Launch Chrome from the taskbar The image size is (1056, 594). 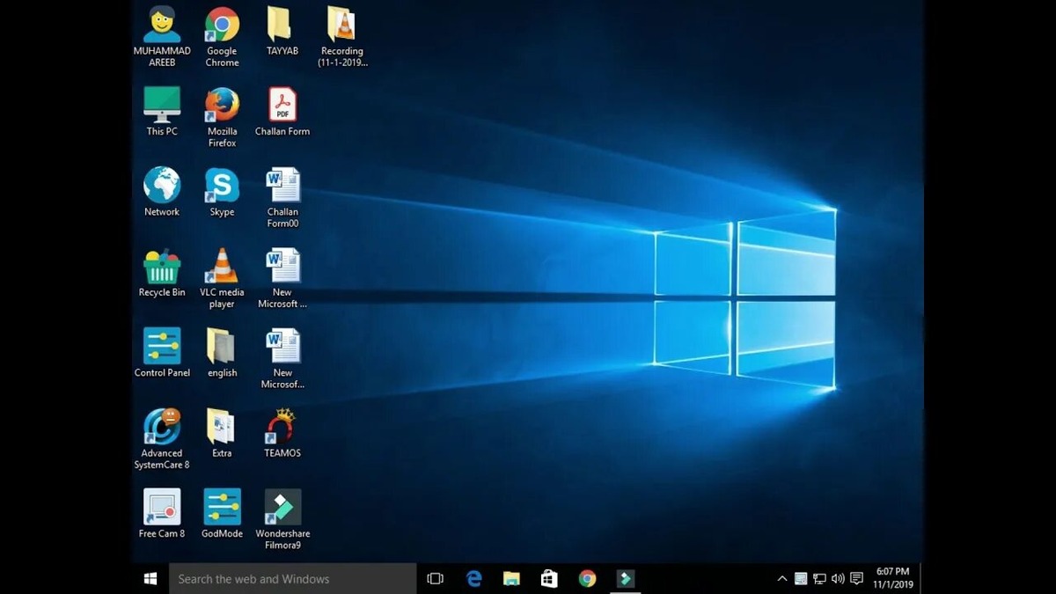pos(587,578)
